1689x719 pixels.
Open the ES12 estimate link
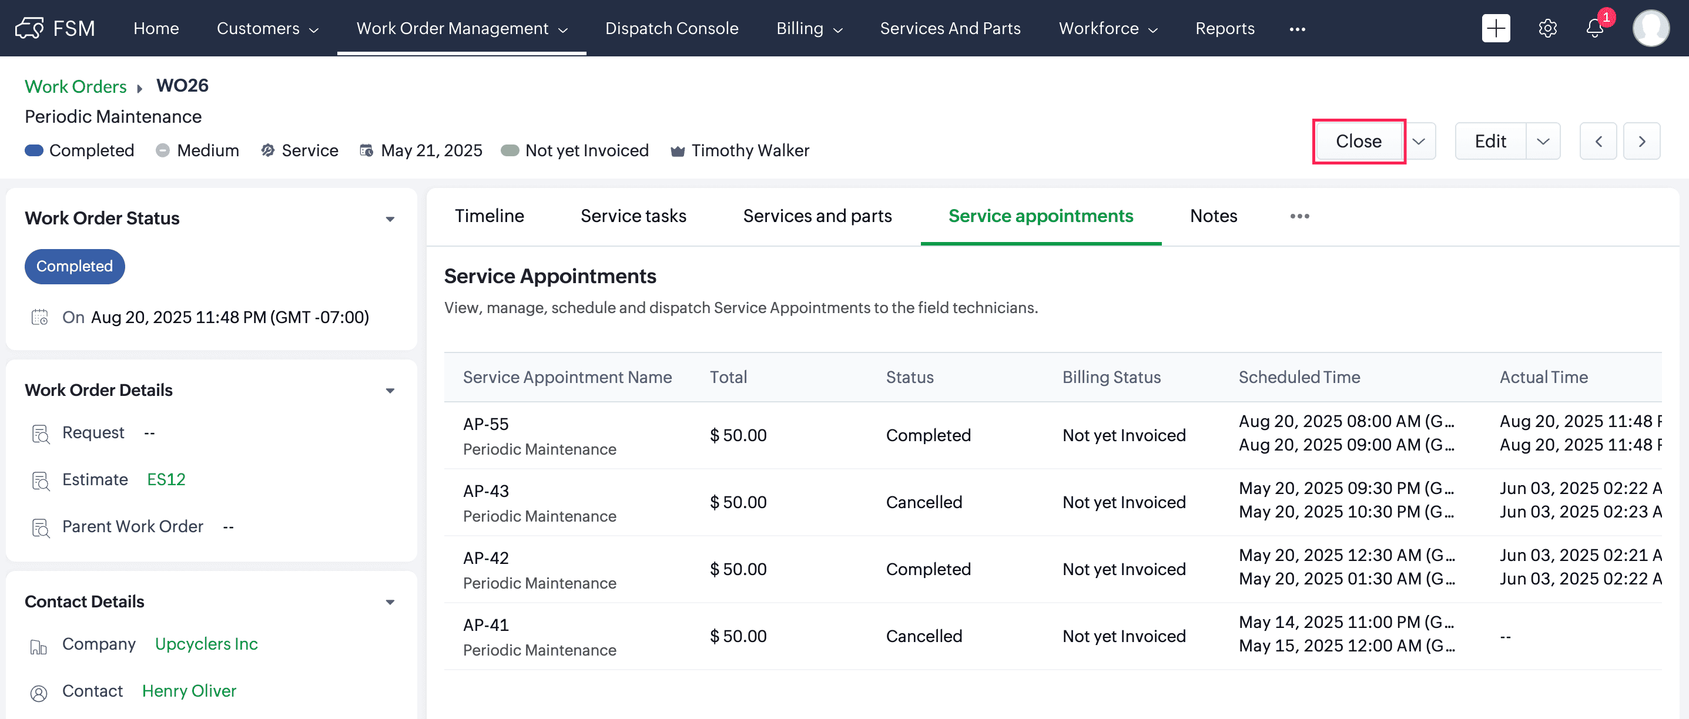point(166,480)
